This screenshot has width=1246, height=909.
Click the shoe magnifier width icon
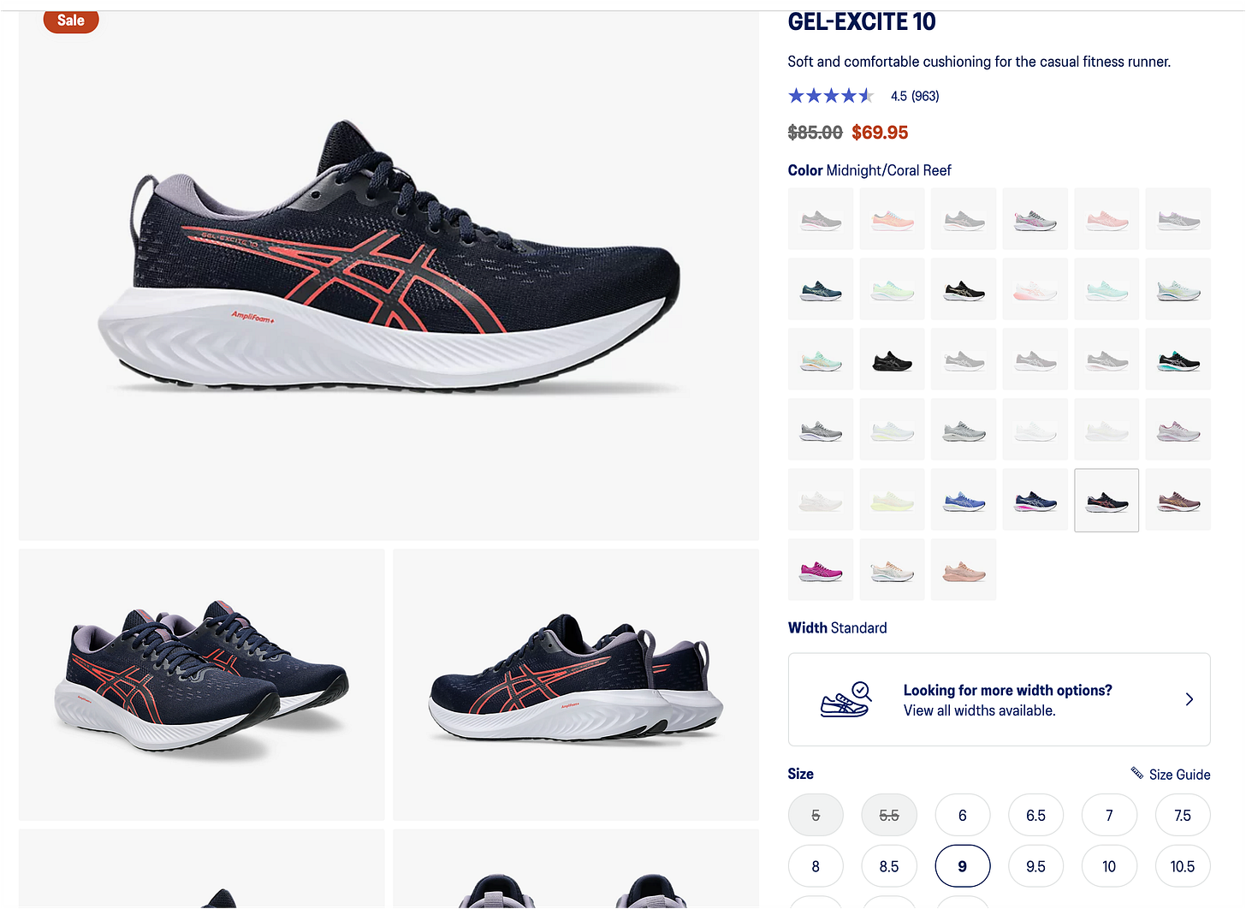(x=845, y=699)
